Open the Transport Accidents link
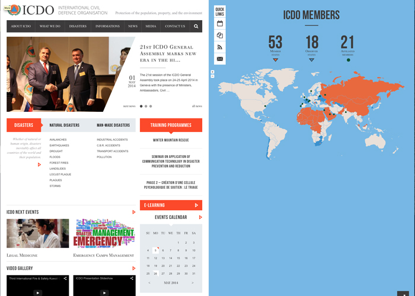The image size is (415, 296). click(113, 151)
